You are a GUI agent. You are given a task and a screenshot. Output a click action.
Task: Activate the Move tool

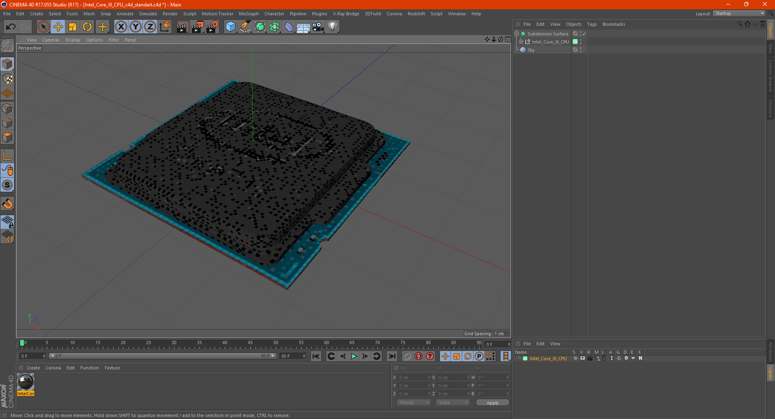click(x=58, y=27)
